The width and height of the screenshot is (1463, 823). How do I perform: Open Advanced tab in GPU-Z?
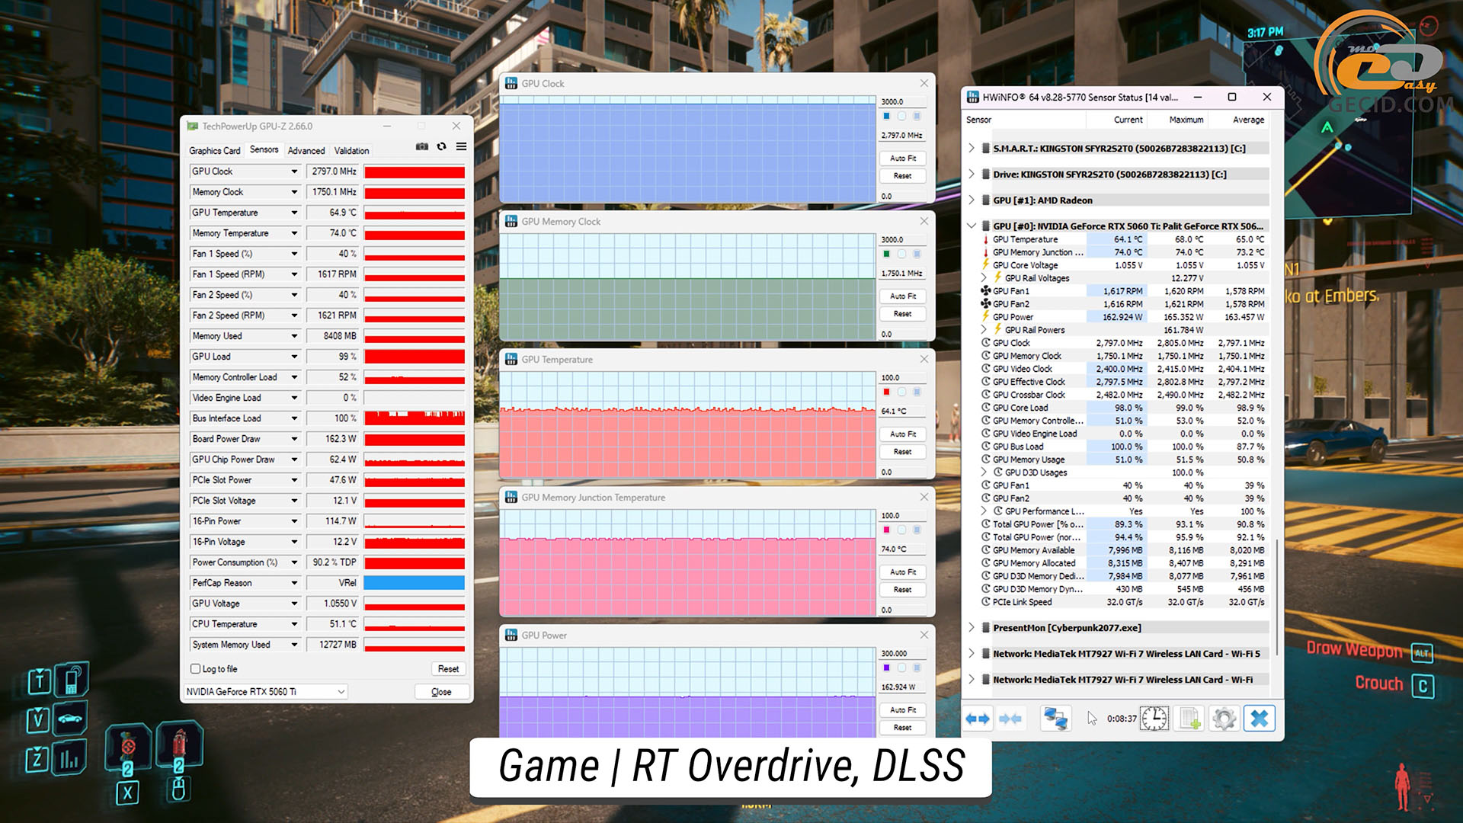click(x=306, y=151)
